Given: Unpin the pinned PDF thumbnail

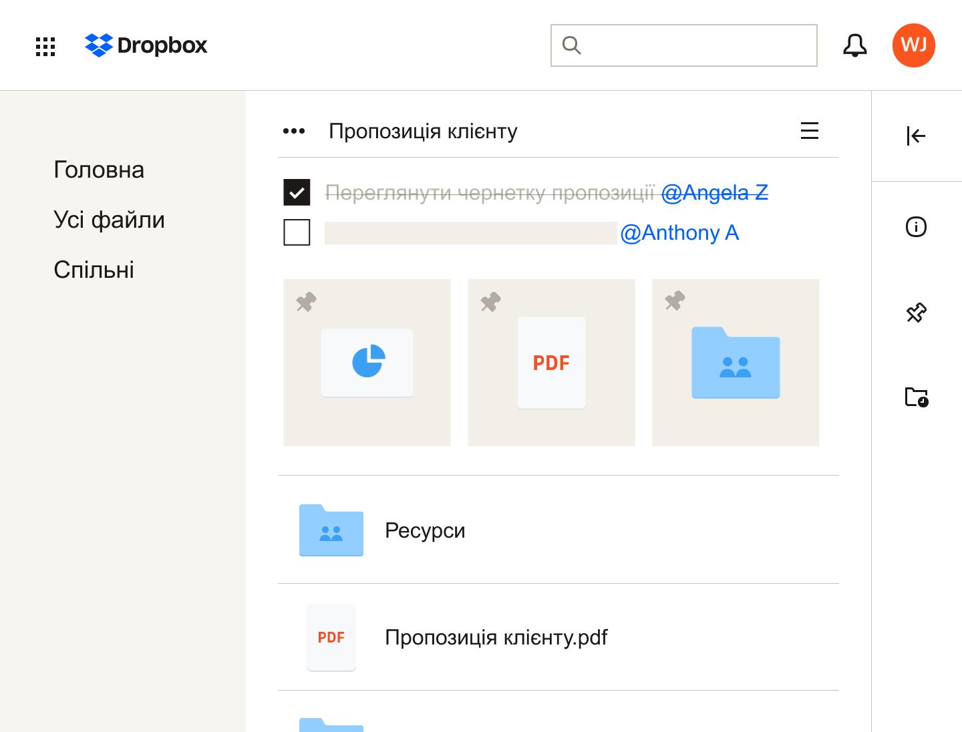Looking at the screenshot, I should [x=490, y=303].
